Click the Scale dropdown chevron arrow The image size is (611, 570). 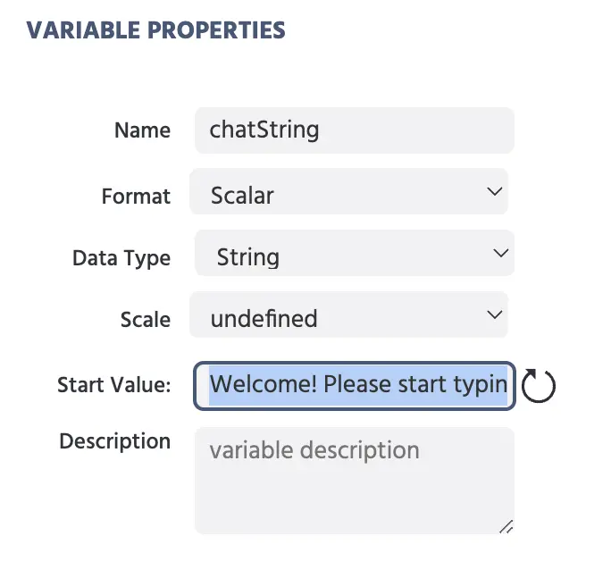[x=495, y=314]
